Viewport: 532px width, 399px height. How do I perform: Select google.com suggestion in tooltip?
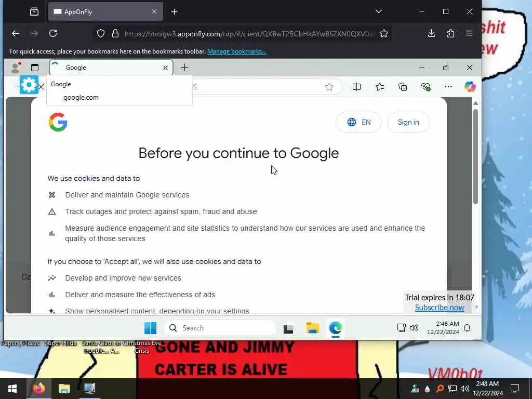point(81,97)
